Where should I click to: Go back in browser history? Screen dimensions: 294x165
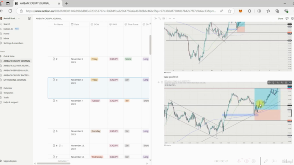(1, 11)
